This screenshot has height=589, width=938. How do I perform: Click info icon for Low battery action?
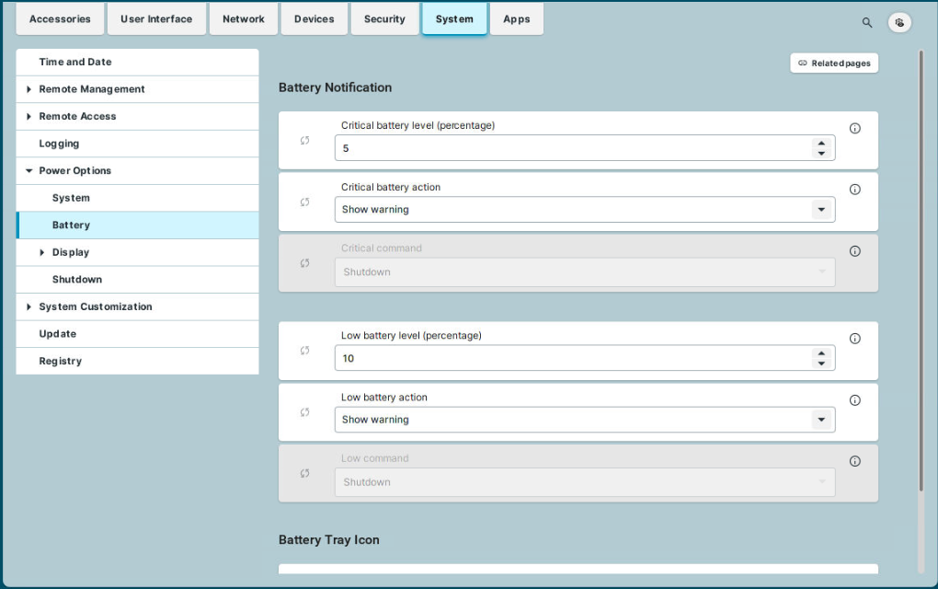point(854,400)
